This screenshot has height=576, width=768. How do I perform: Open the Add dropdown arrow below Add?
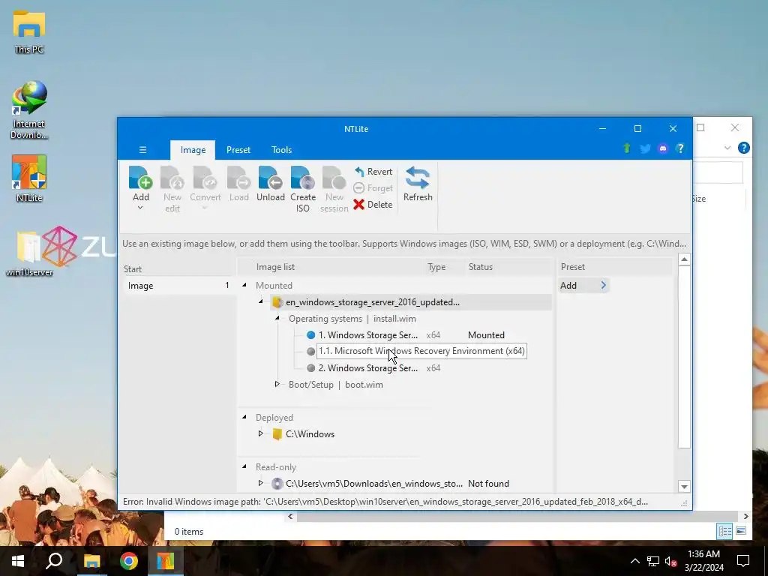click(x=140, y=208)
